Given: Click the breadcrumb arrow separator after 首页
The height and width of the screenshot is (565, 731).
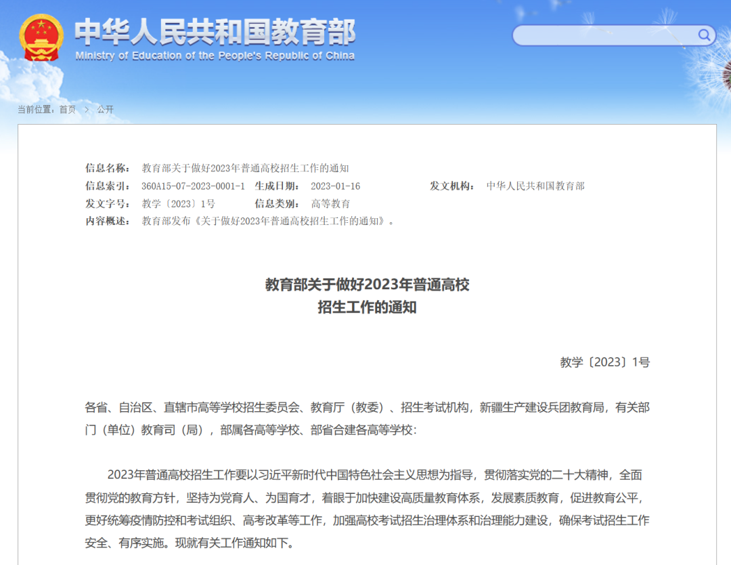Looking at the screenshot, I should point(86,109).
